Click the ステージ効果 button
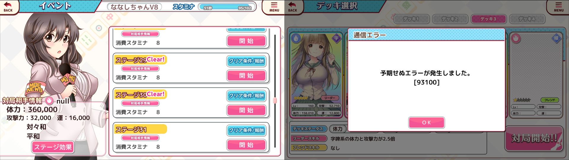 tap(53, 147)
